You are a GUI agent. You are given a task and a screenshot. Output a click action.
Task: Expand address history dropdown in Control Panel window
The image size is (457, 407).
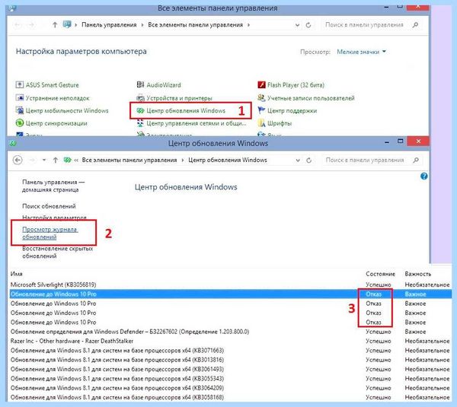pyautogui.click(x=297, y=25)
